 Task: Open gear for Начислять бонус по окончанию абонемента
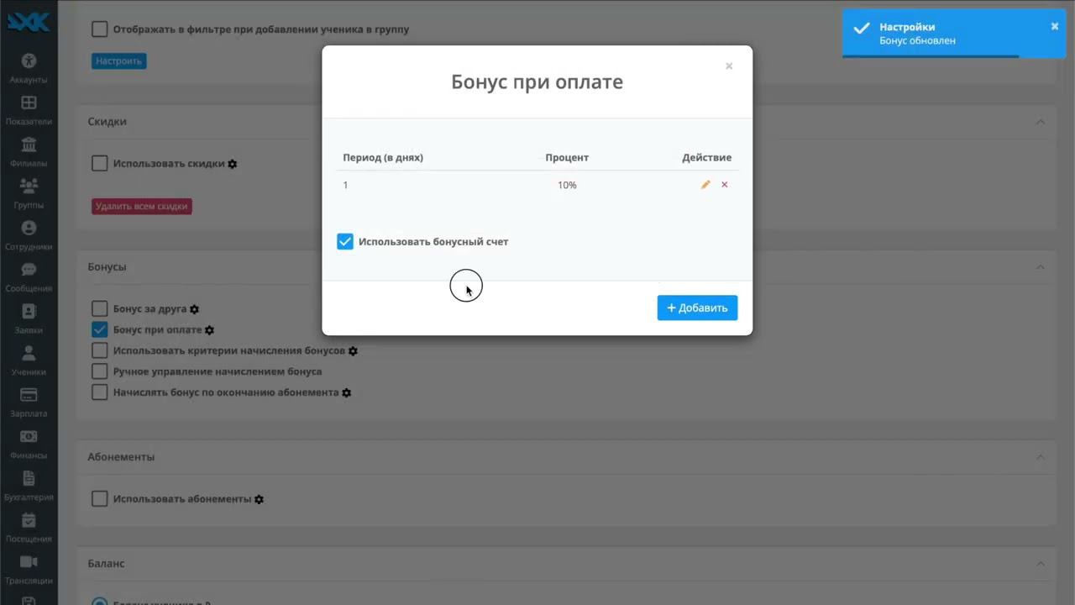click(346, 392)
